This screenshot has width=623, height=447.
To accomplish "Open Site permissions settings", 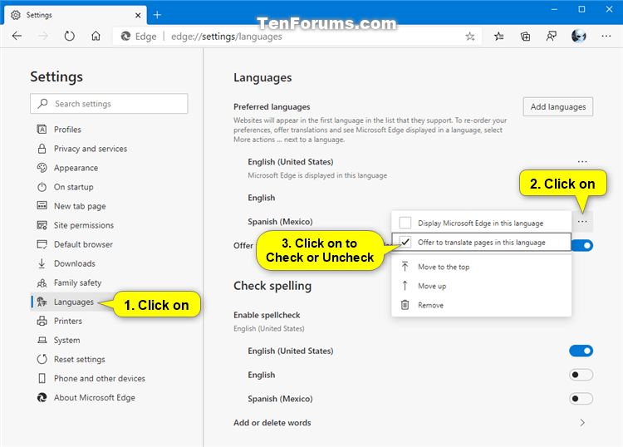I will tap(84, 225).
